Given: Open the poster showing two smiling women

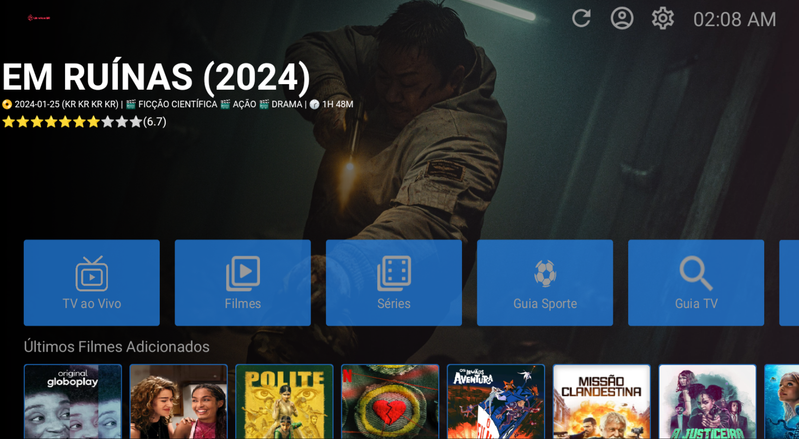Looking at the screenshot, I should (x=178, y=402).
